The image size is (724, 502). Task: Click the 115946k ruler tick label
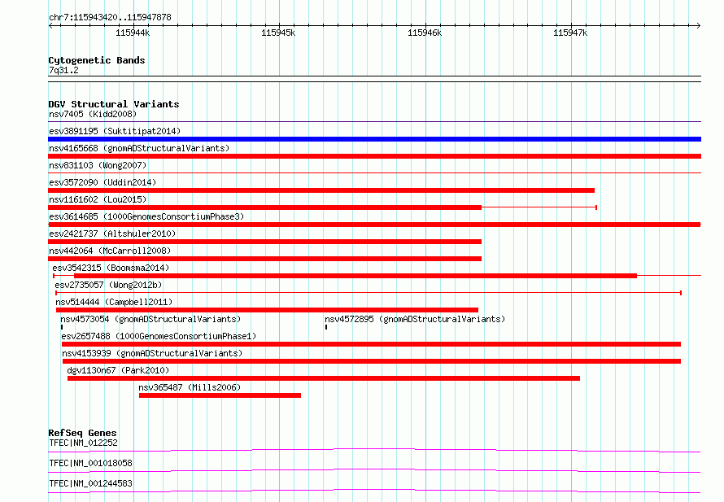coord(425,33)
